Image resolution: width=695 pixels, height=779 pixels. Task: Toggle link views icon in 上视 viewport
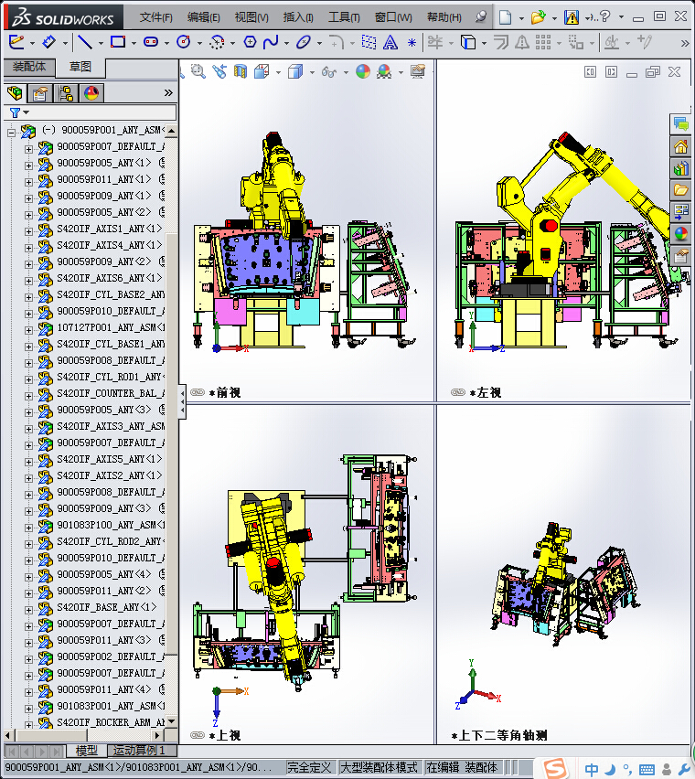(x=198, y=735)
